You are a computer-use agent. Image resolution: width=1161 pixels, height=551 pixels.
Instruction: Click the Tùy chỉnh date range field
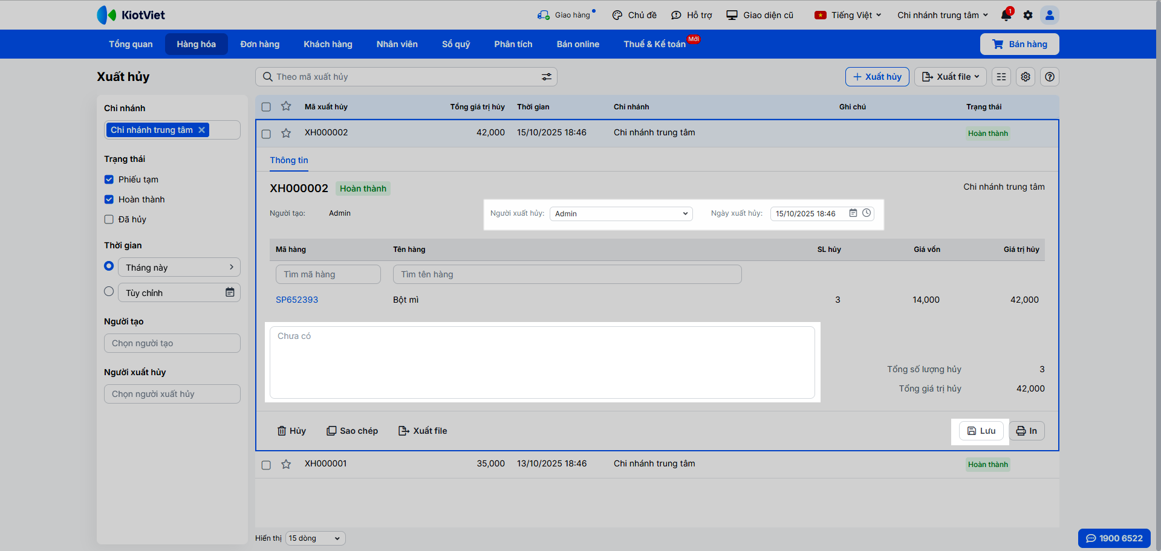point(179,292)
